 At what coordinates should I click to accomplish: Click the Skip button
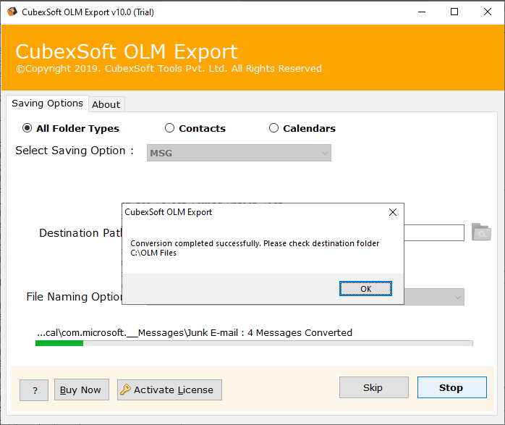[374, 387]
